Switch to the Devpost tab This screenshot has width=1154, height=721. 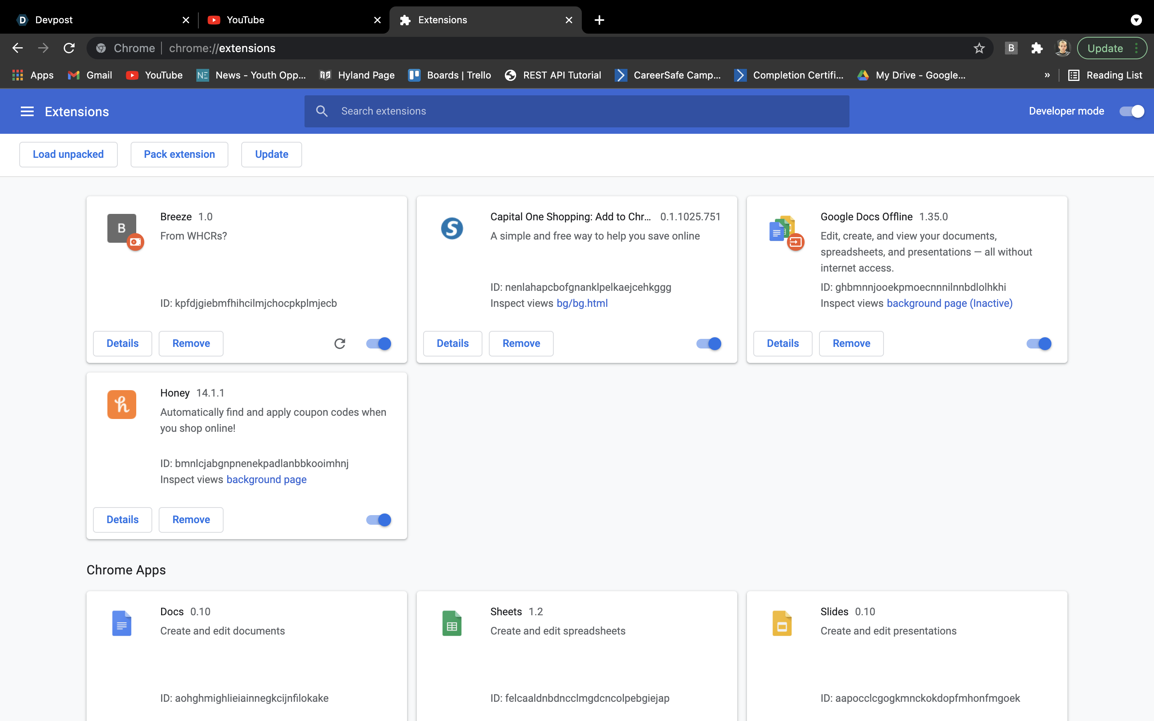pos(95,20)
